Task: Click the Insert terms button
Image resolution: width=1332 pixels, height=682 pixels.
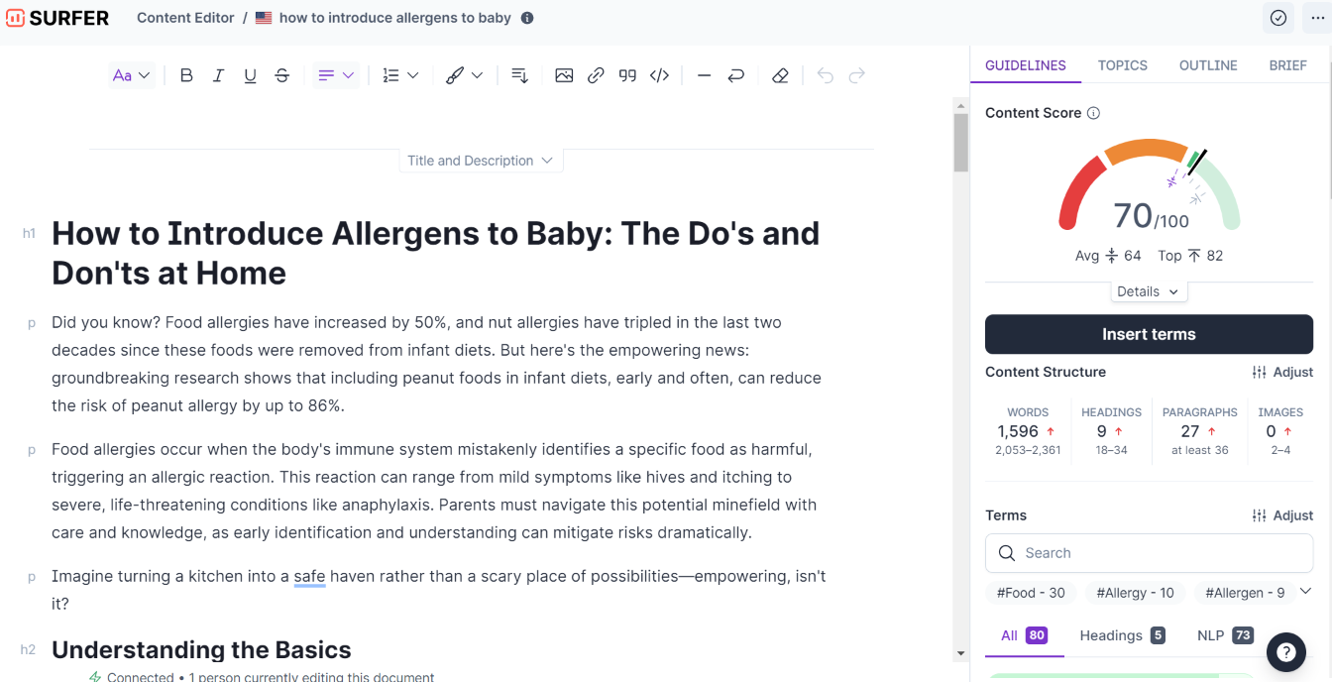Action: pyautogui.click(x=1149, y=334)
